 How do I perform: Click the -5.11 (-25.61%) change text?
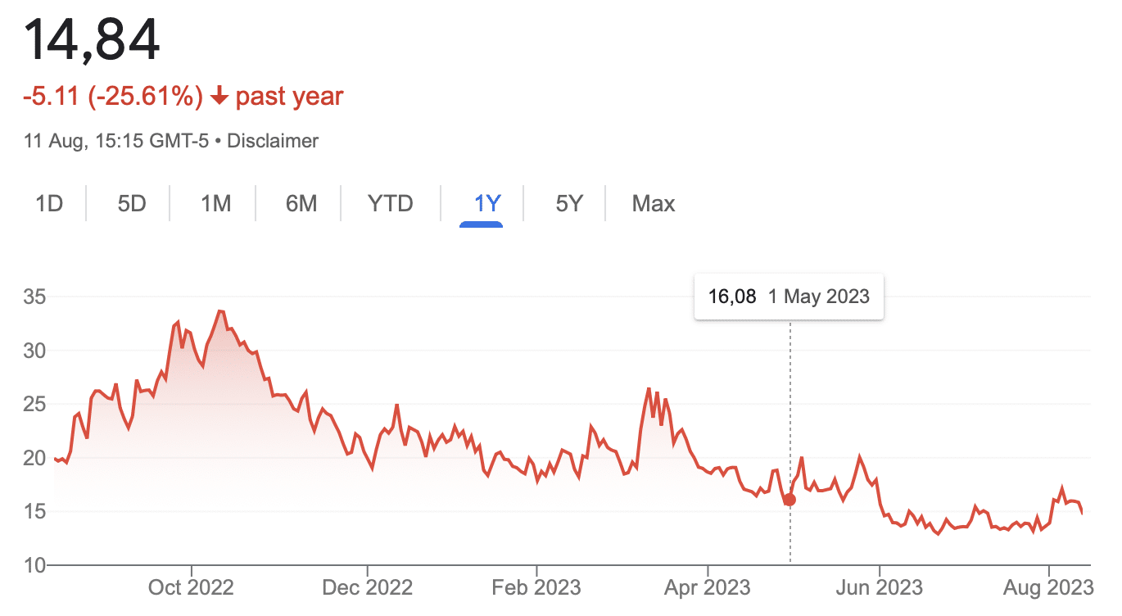coord(113,97)
